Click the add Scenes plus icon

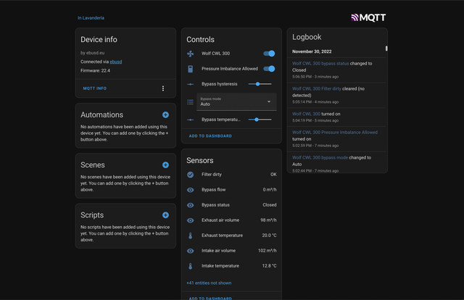pos(165,165)
